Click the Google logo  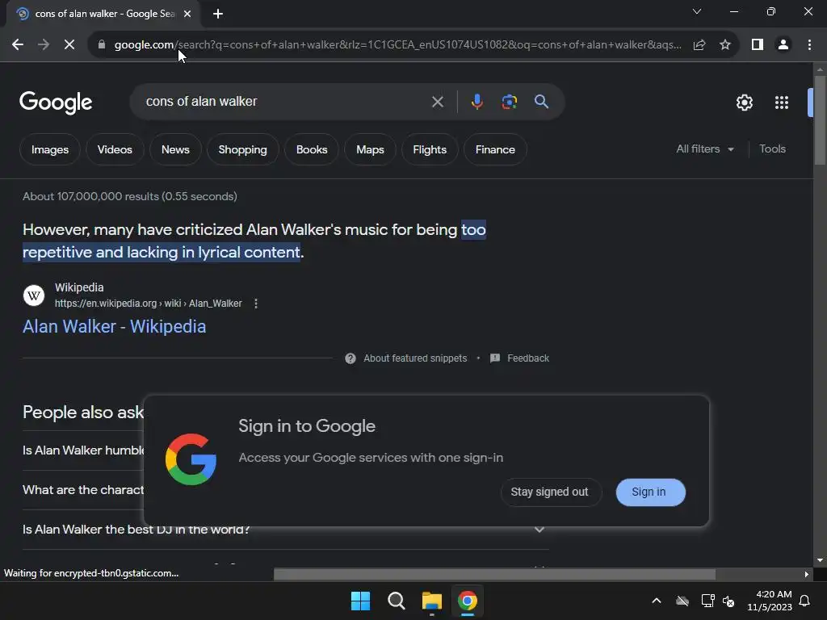pyautogui.click(x=56, y=103)
